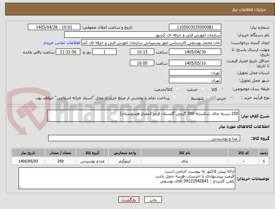Click the response deadline date 1405/04/30
This screenshot has width=275, height=209.
[195, 52]
